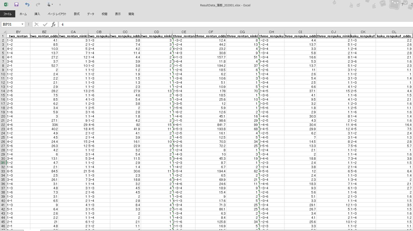Click the Excel application icon in title bar
The image size is (413, 231).
pos(6,4)
